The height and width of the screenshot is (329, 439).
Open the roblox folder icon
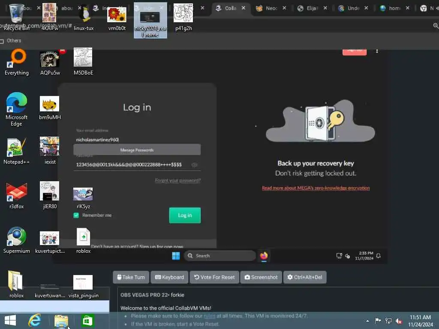(x=16, y=284)
